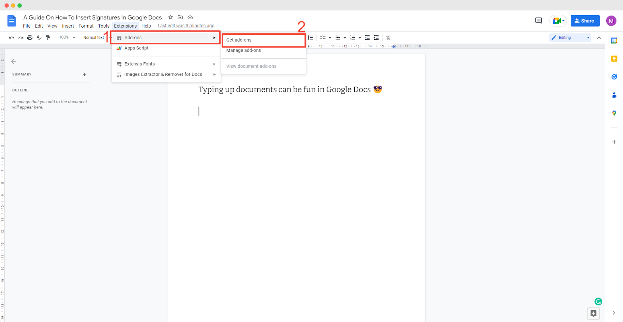623x322 pixels.
Task: Open the Edit menu
Action: pos(39,26)
